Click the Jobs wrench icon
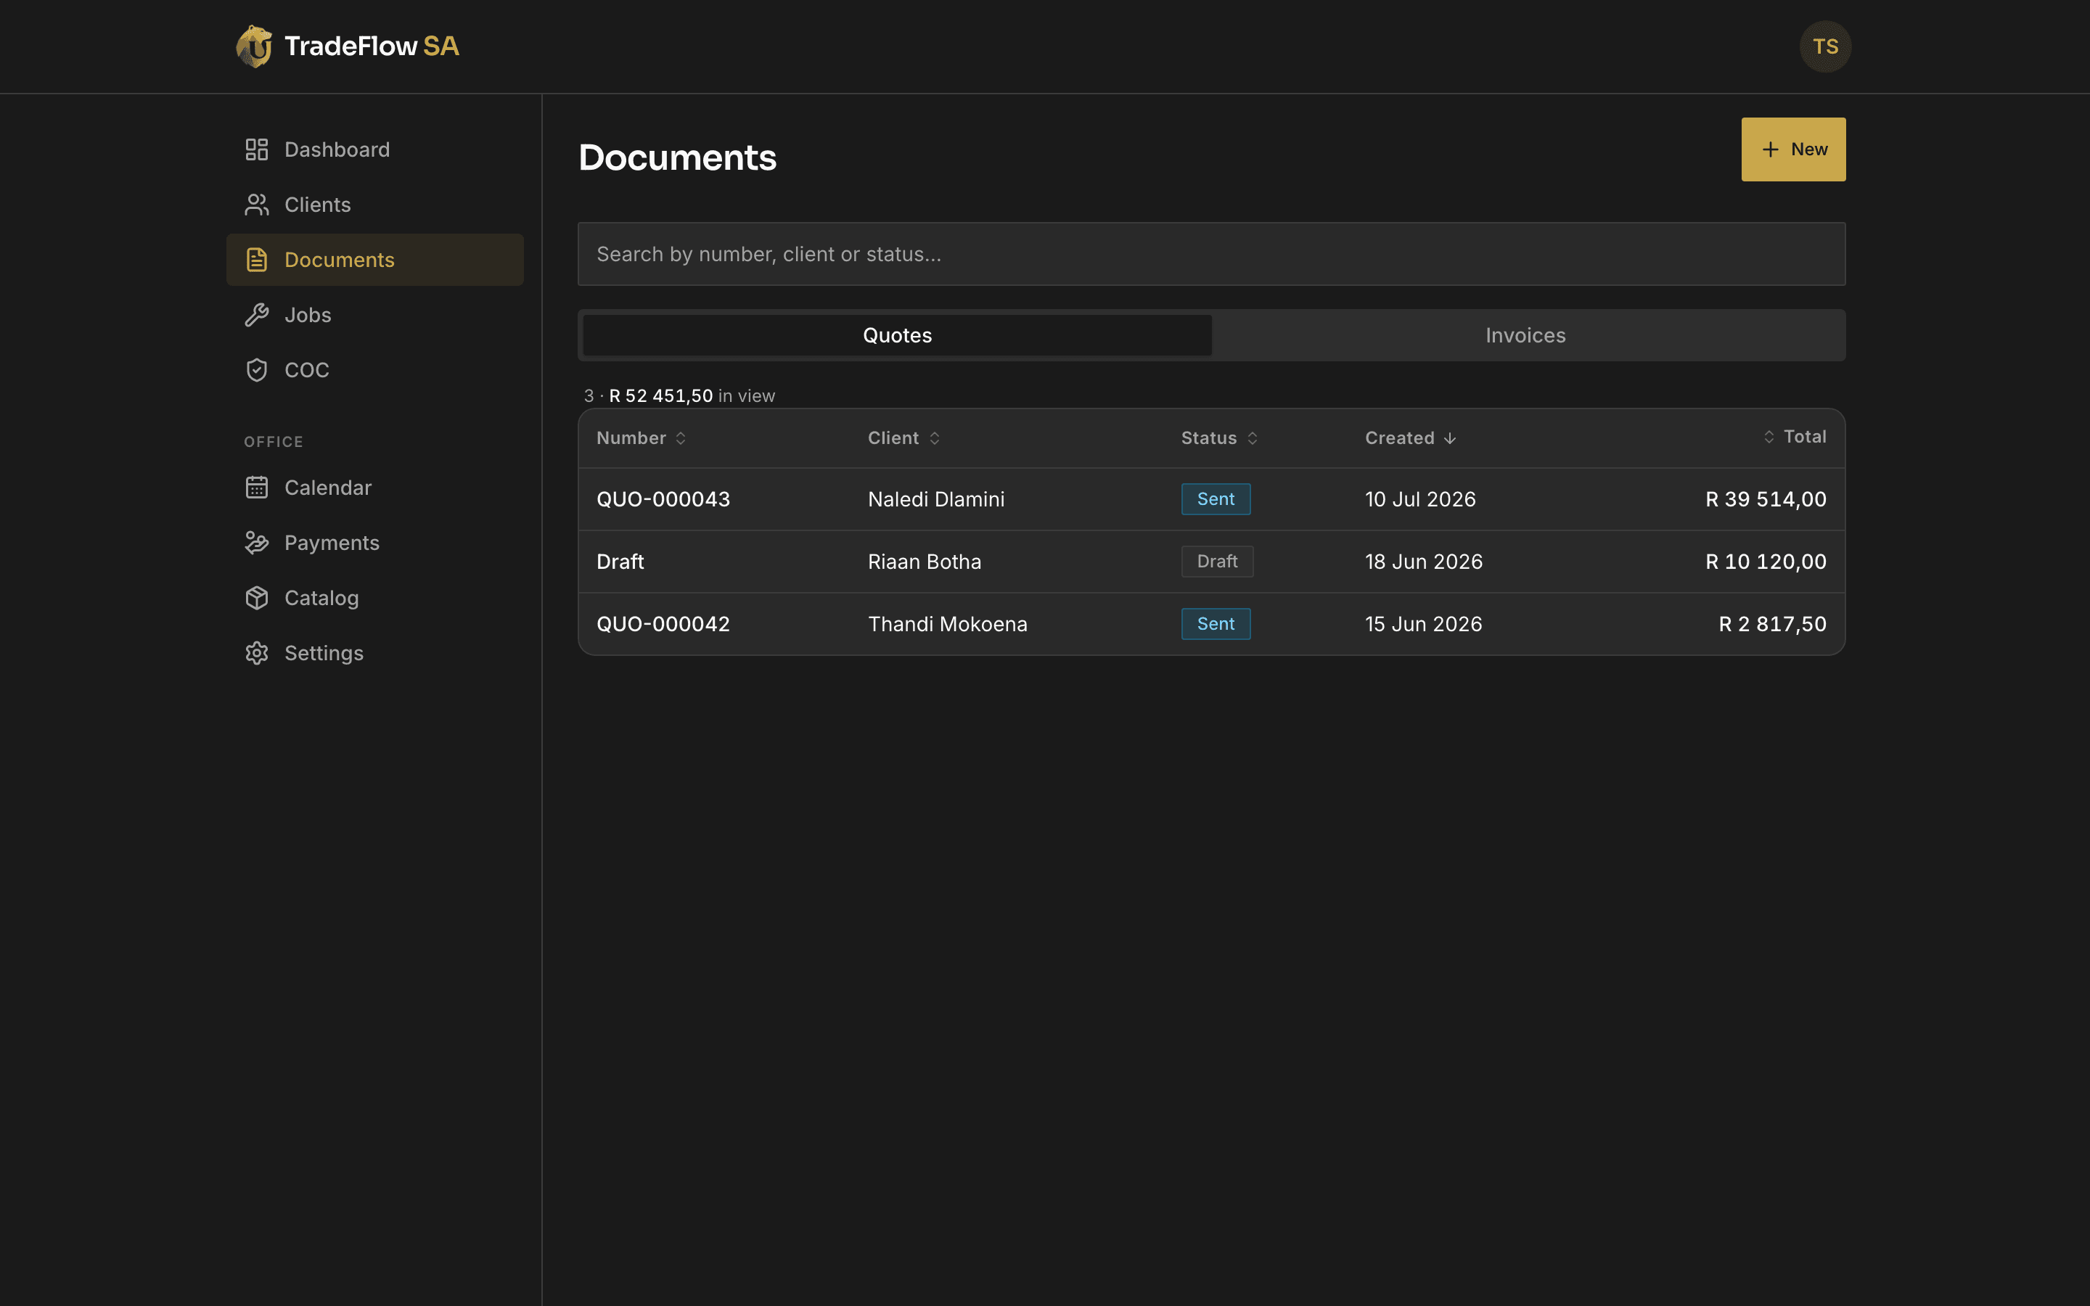This screenshot has width=2090, height=1306. [x=256, y=316]
